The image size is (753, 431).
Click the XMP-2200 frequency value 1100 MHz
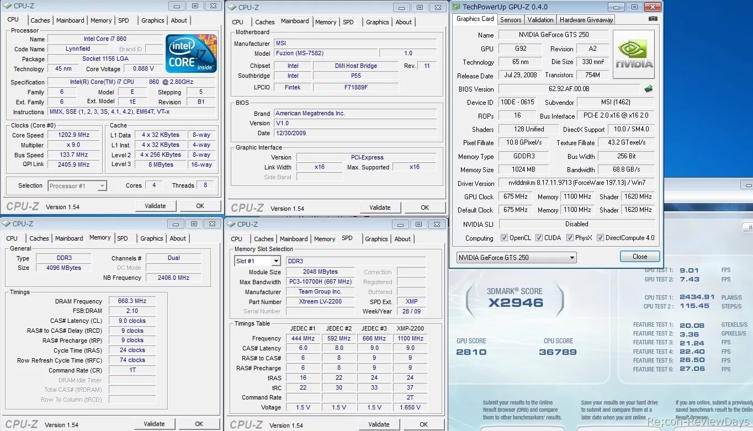tap(410, 338)
